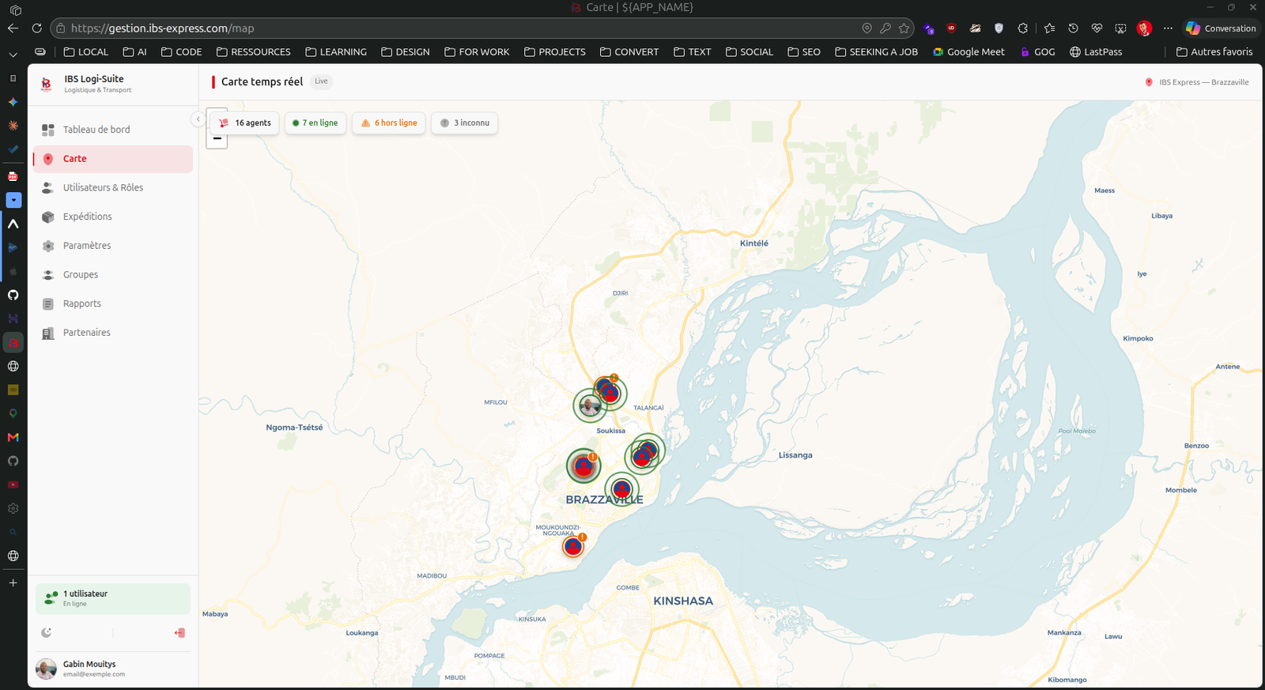
Task: Open browser settings and more menu
Action: pyautogui.click(x=1168, y=28)
